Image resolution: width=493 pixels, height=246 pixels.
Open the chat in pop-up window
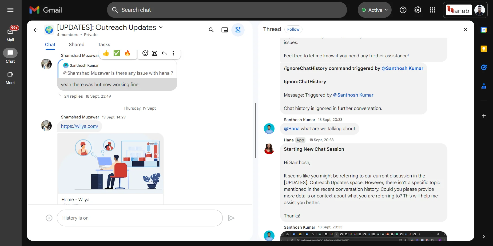pos(225,30)
